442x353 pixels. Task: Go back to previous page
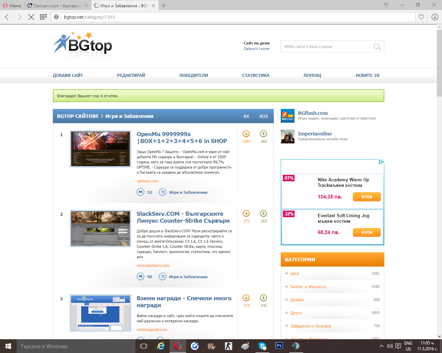pyautogui.click(x=7, y=17)
